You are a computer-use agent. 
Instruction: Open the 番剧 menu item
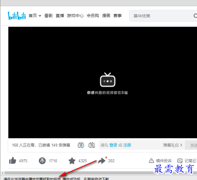point(48,16)
